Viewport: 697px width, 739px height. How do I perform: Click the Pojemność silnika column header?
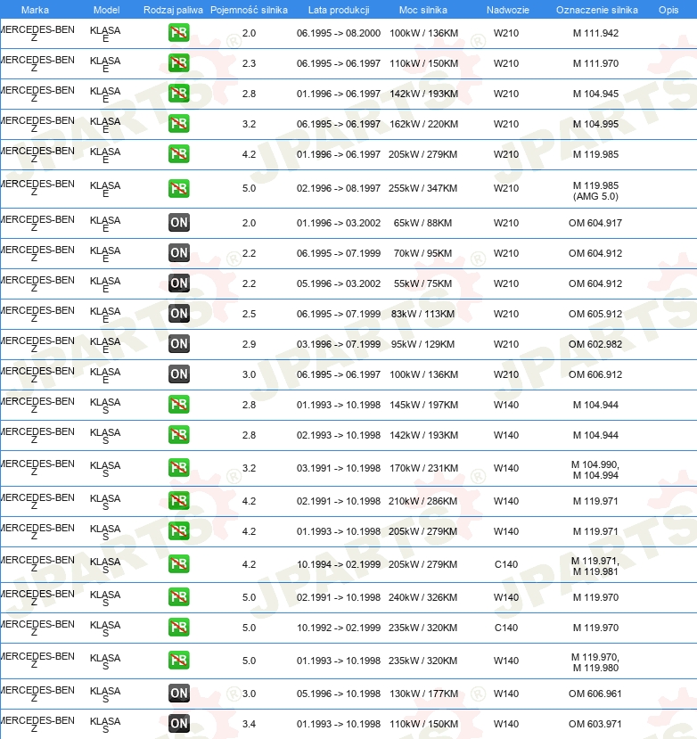coord(249,10)
